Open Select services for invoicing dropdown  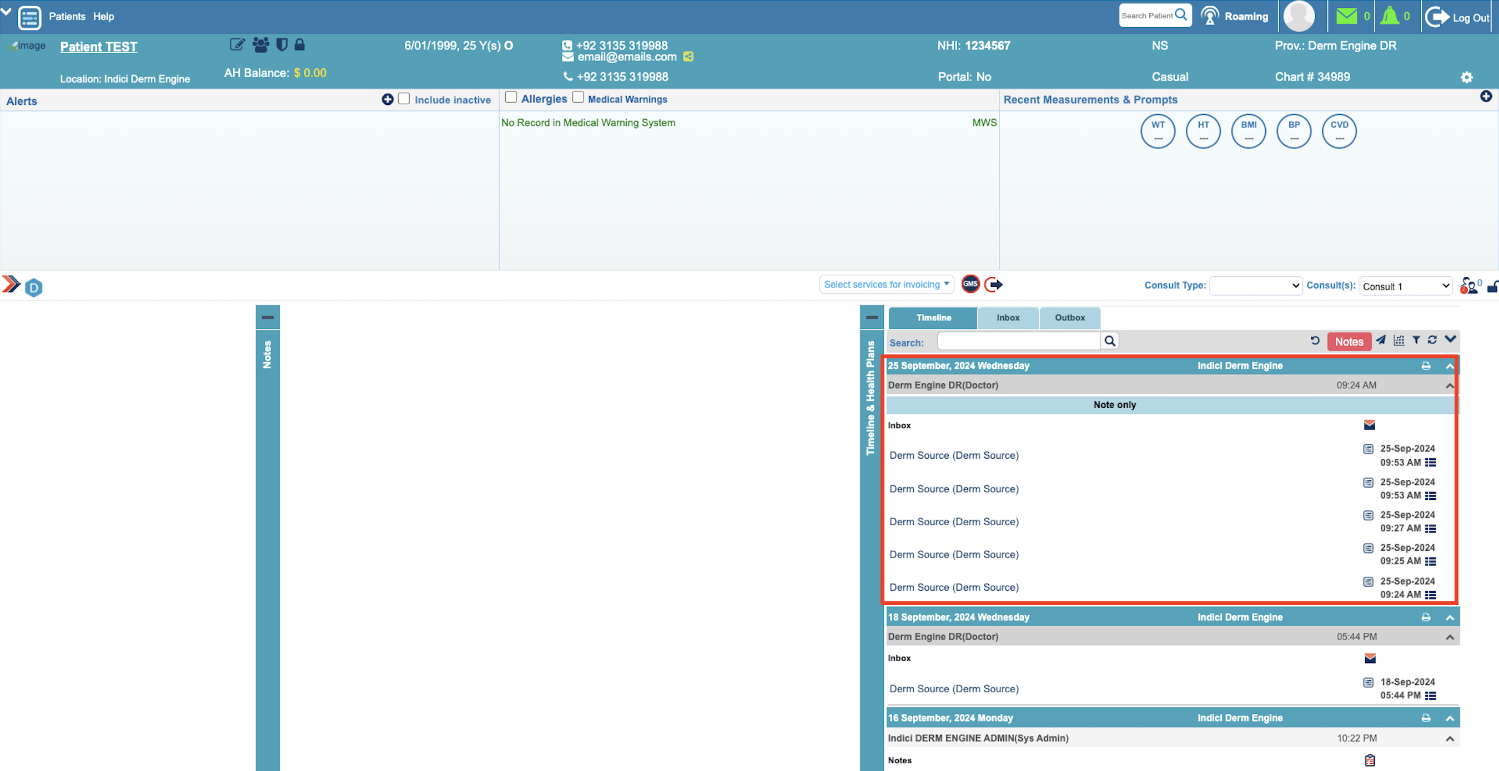(886, 285)
